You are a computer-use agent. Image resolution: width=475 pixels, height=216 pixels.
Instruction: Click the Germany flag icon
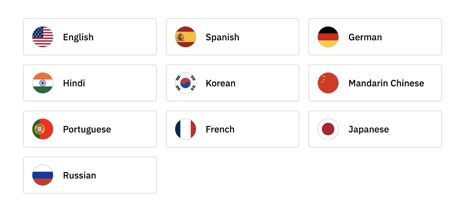(x=328, y=37)
